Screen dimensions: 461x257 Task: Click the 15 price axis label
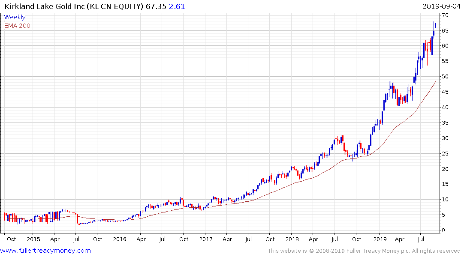click(x=445, y=184)
